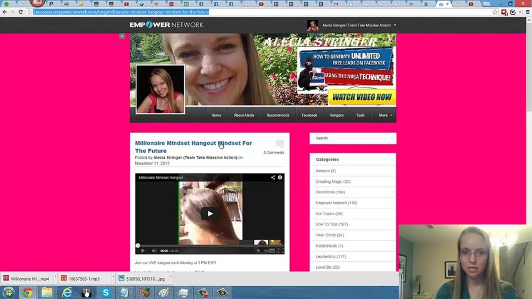532x299 pixels.
Task: Open the About Alecia nav item
Action: point(244,115)
